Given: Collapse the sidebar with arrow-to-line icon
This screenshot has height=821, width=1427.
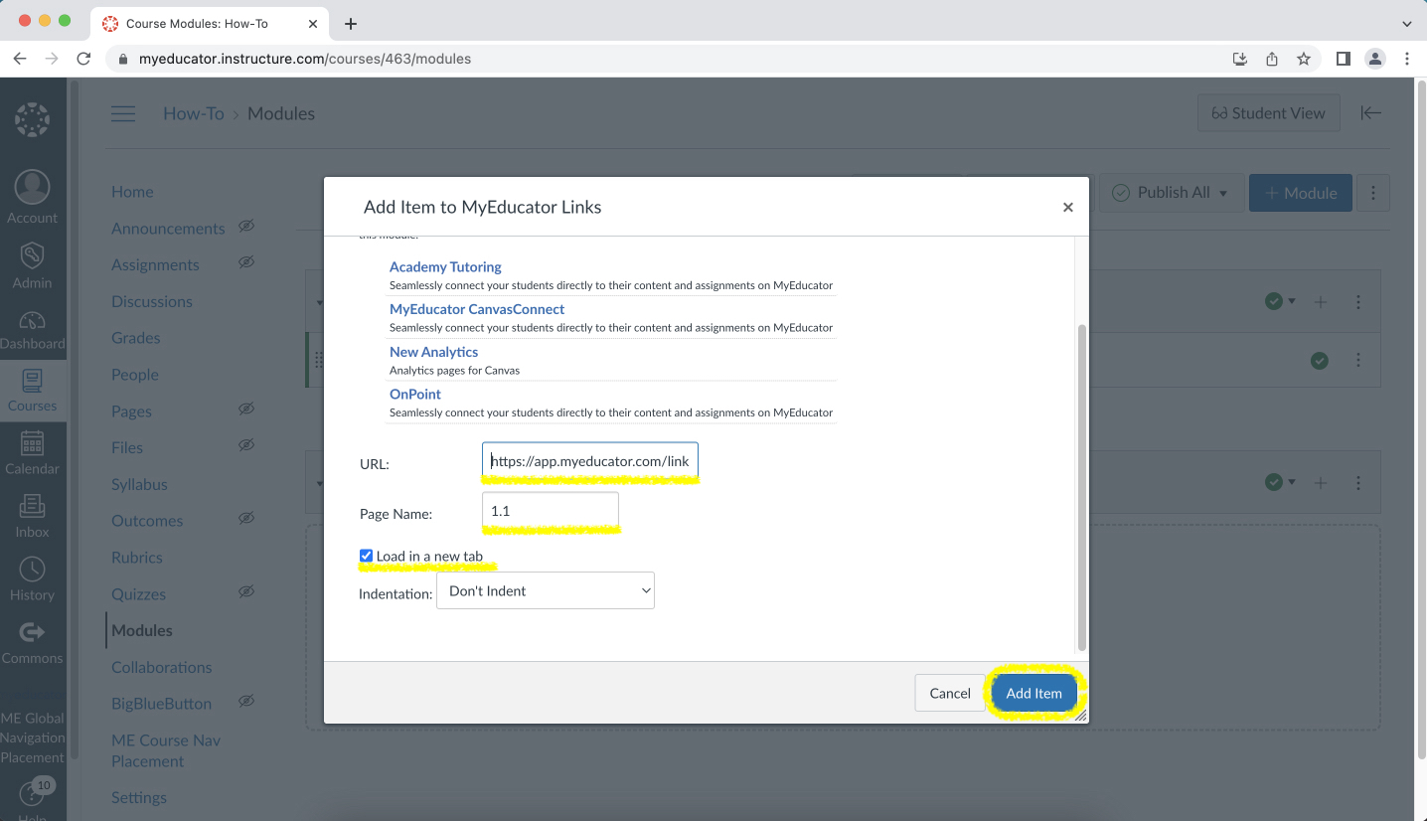Looking at the screenshot, I should coord(1371,113).
